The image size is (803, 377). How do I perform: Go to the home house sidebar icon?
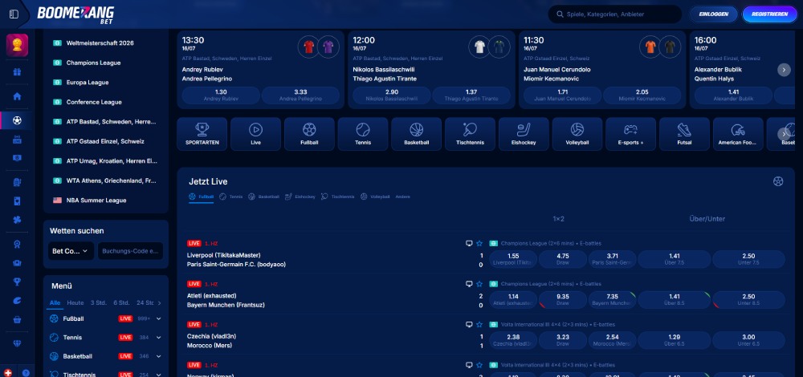coord(17,96)
